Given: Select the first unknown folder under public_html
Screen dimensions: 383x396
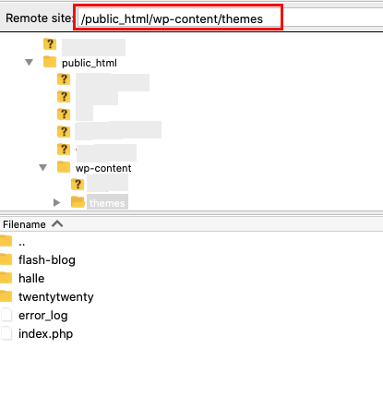Looking at the screenshot, I should [64, 79].
